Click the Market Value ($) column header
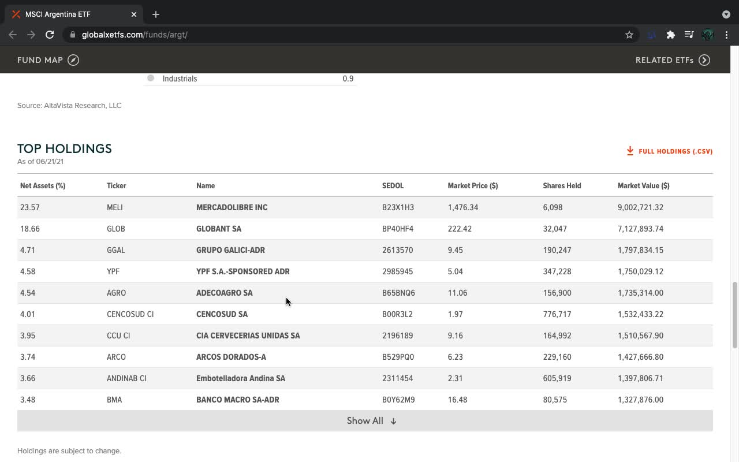This screenshot has height=462, width=739. click(x=644, y=186)
